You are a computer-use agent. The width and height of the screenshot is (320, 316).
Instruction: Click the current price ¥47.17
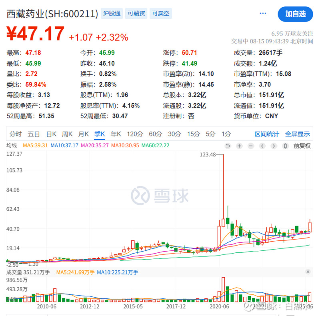pos(36,34)
